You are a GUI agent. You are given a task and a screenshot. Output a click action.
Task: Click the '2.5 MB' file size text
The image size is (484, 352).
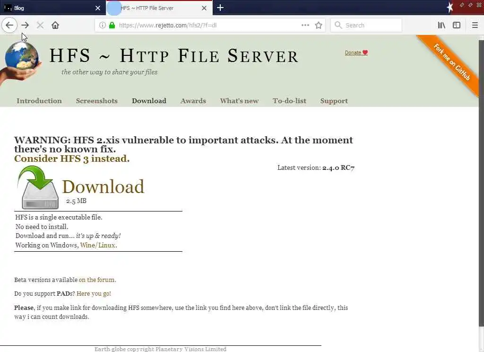(76, 201)
